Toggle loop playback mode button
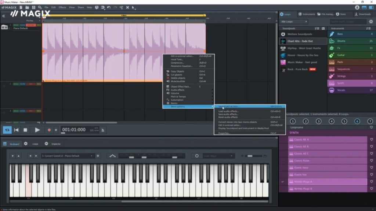Screen dimensions: 376x211 7,130
